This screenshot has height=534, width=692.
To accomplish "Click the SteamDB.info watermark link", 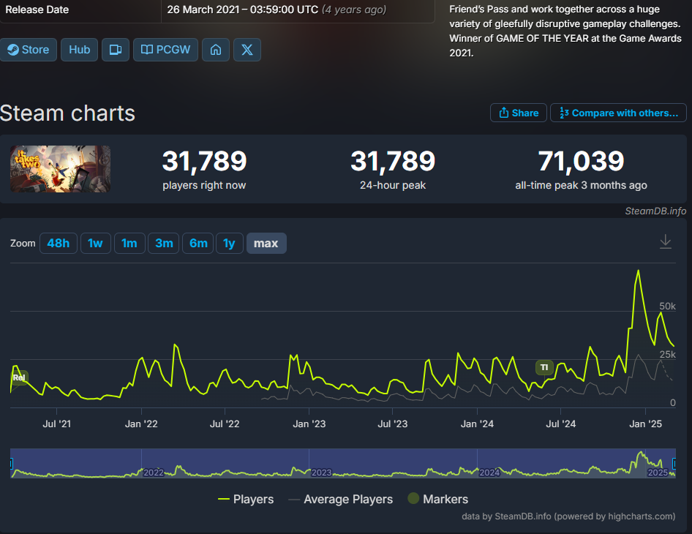I will (x=655, y=211).
